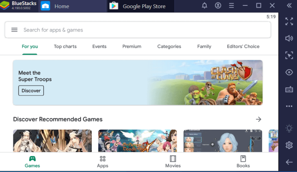This screenshot has height=172, width=297.
Task: Select the Games bottom navigation item
Action: [32, 162]
